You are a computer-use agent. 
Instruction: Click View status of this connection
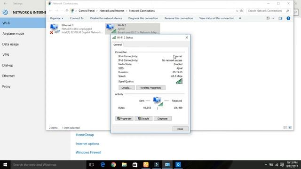217,18
